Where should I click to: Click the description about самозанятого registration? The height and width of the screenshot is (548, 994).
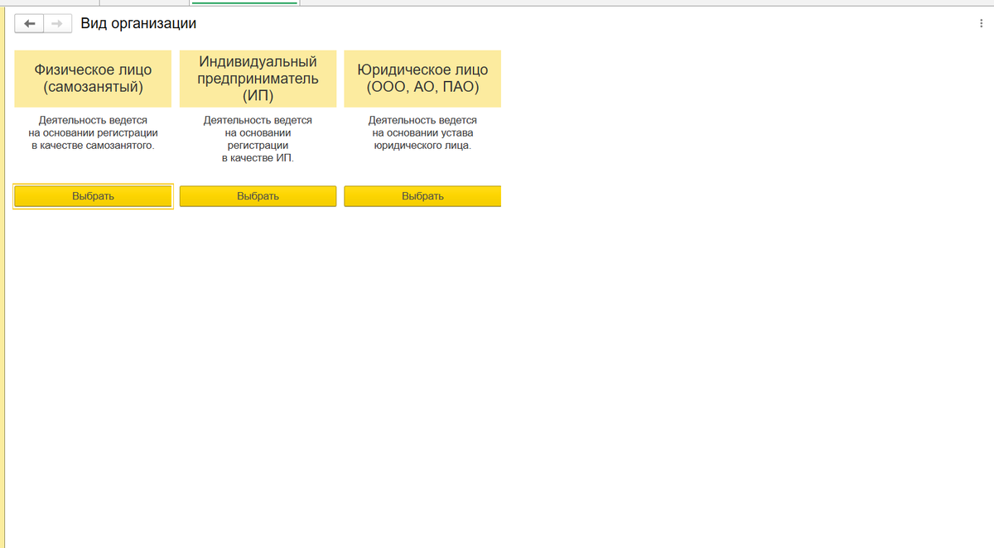93,132
